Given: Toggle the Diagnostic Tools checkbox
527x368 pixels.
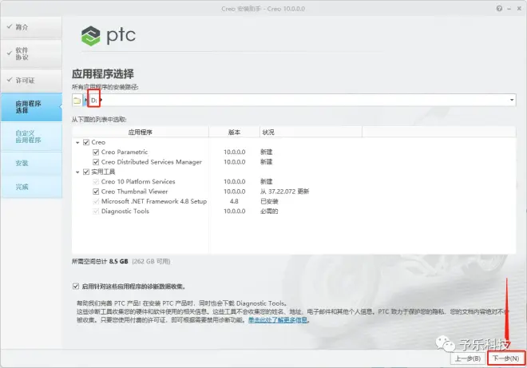Looking at the screenshot, I should click(96, 211).
